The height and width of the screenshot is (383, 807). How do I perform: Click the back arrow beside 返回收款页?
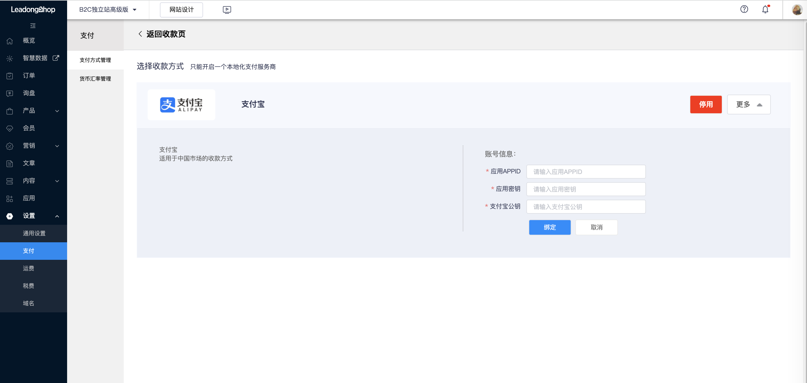[140, 34]
